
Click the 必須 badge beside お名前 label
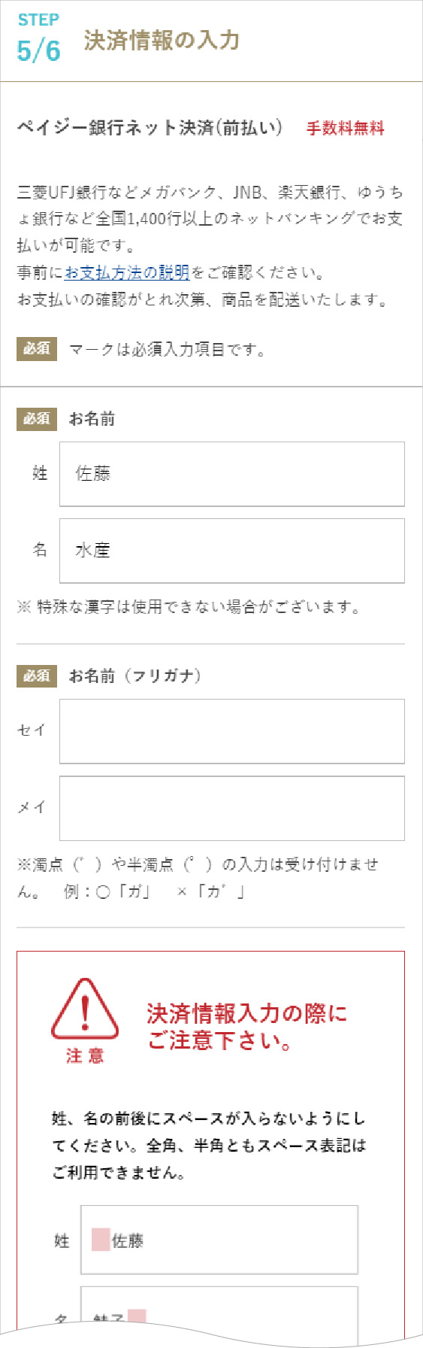pyautogui.click(x=36, y=419)
